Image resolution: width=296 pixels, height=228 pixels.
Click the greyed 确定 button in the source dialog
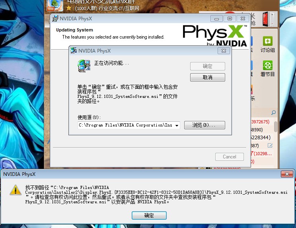207,66
